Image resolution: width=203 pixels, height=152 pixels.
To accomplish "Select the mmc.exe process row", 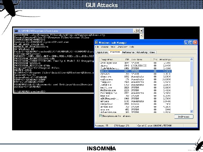I will tap(136, 101).
